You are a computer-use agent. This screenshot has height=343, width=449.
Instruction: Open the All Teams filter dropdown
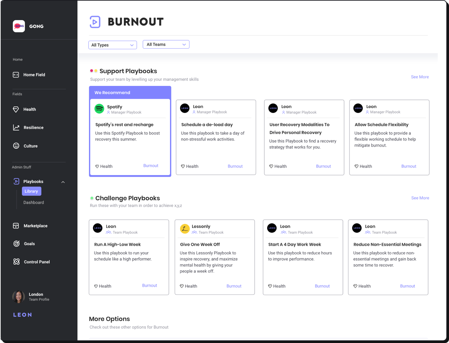[166, 45]
